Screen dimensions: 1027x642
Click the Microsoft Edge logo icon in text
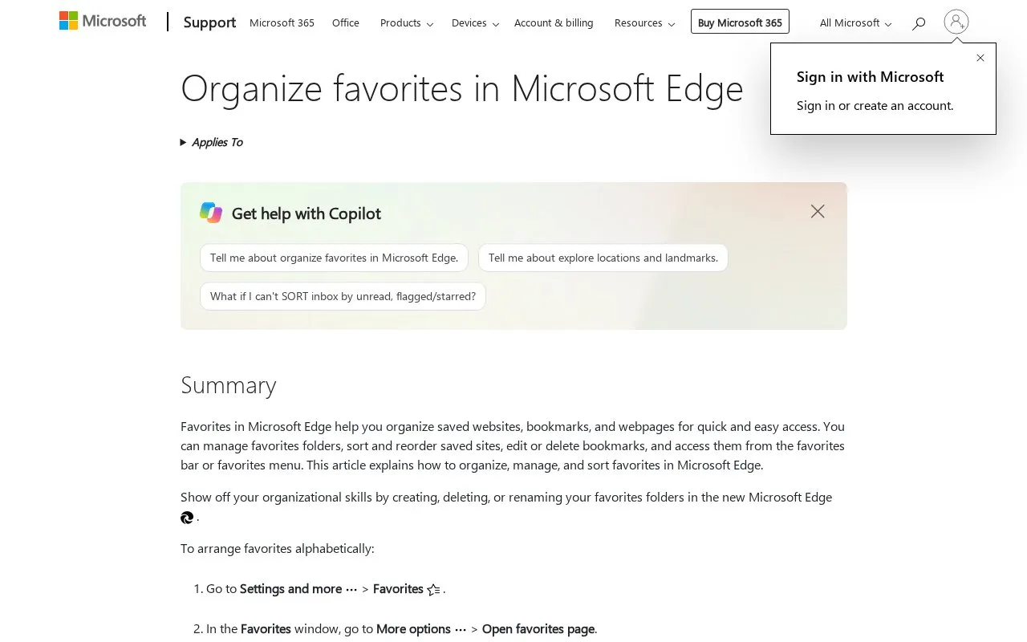(187, 518)
